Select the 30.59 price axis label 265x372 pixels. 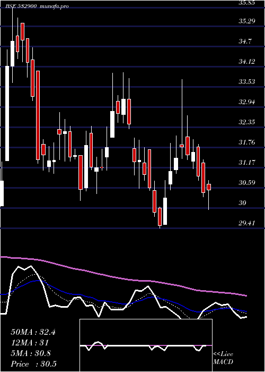[x=246, y=183]
